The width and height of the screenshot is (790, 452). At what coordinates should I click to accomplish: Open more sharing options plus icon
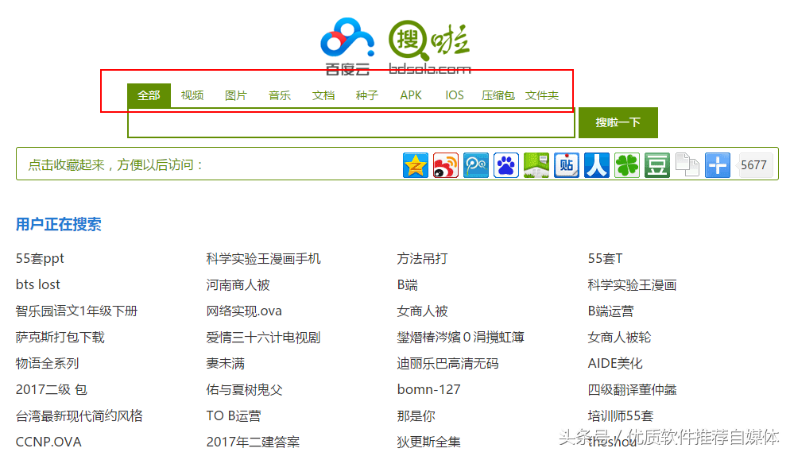point(718,165)
